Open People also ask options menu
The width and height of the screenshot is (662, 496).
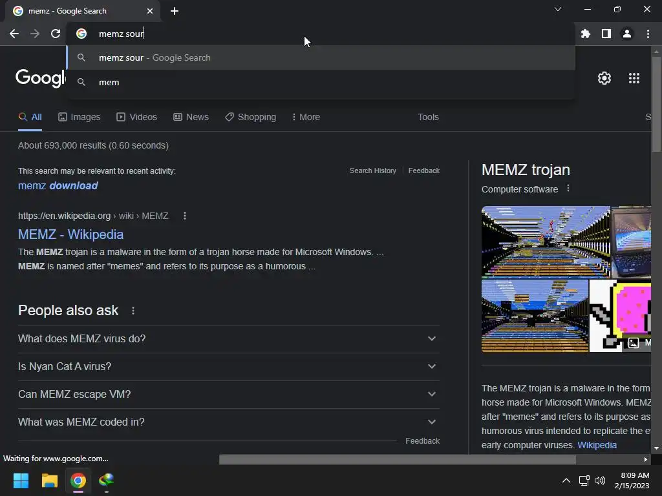tap(133, 311)
